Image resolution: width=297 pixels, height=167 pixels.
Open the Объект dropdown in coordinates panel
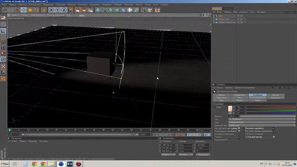click(x=168, y=154)
